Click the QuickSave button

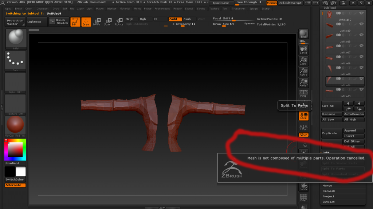(221, 3)
